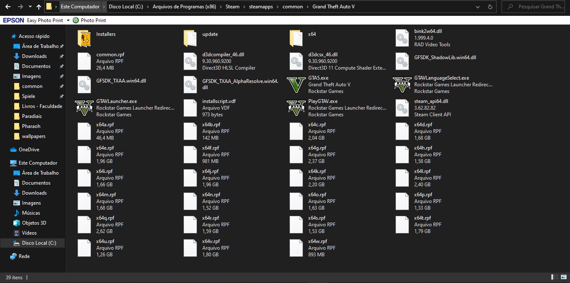Select the Steam breadcrumb segment

tap(232, 7)
